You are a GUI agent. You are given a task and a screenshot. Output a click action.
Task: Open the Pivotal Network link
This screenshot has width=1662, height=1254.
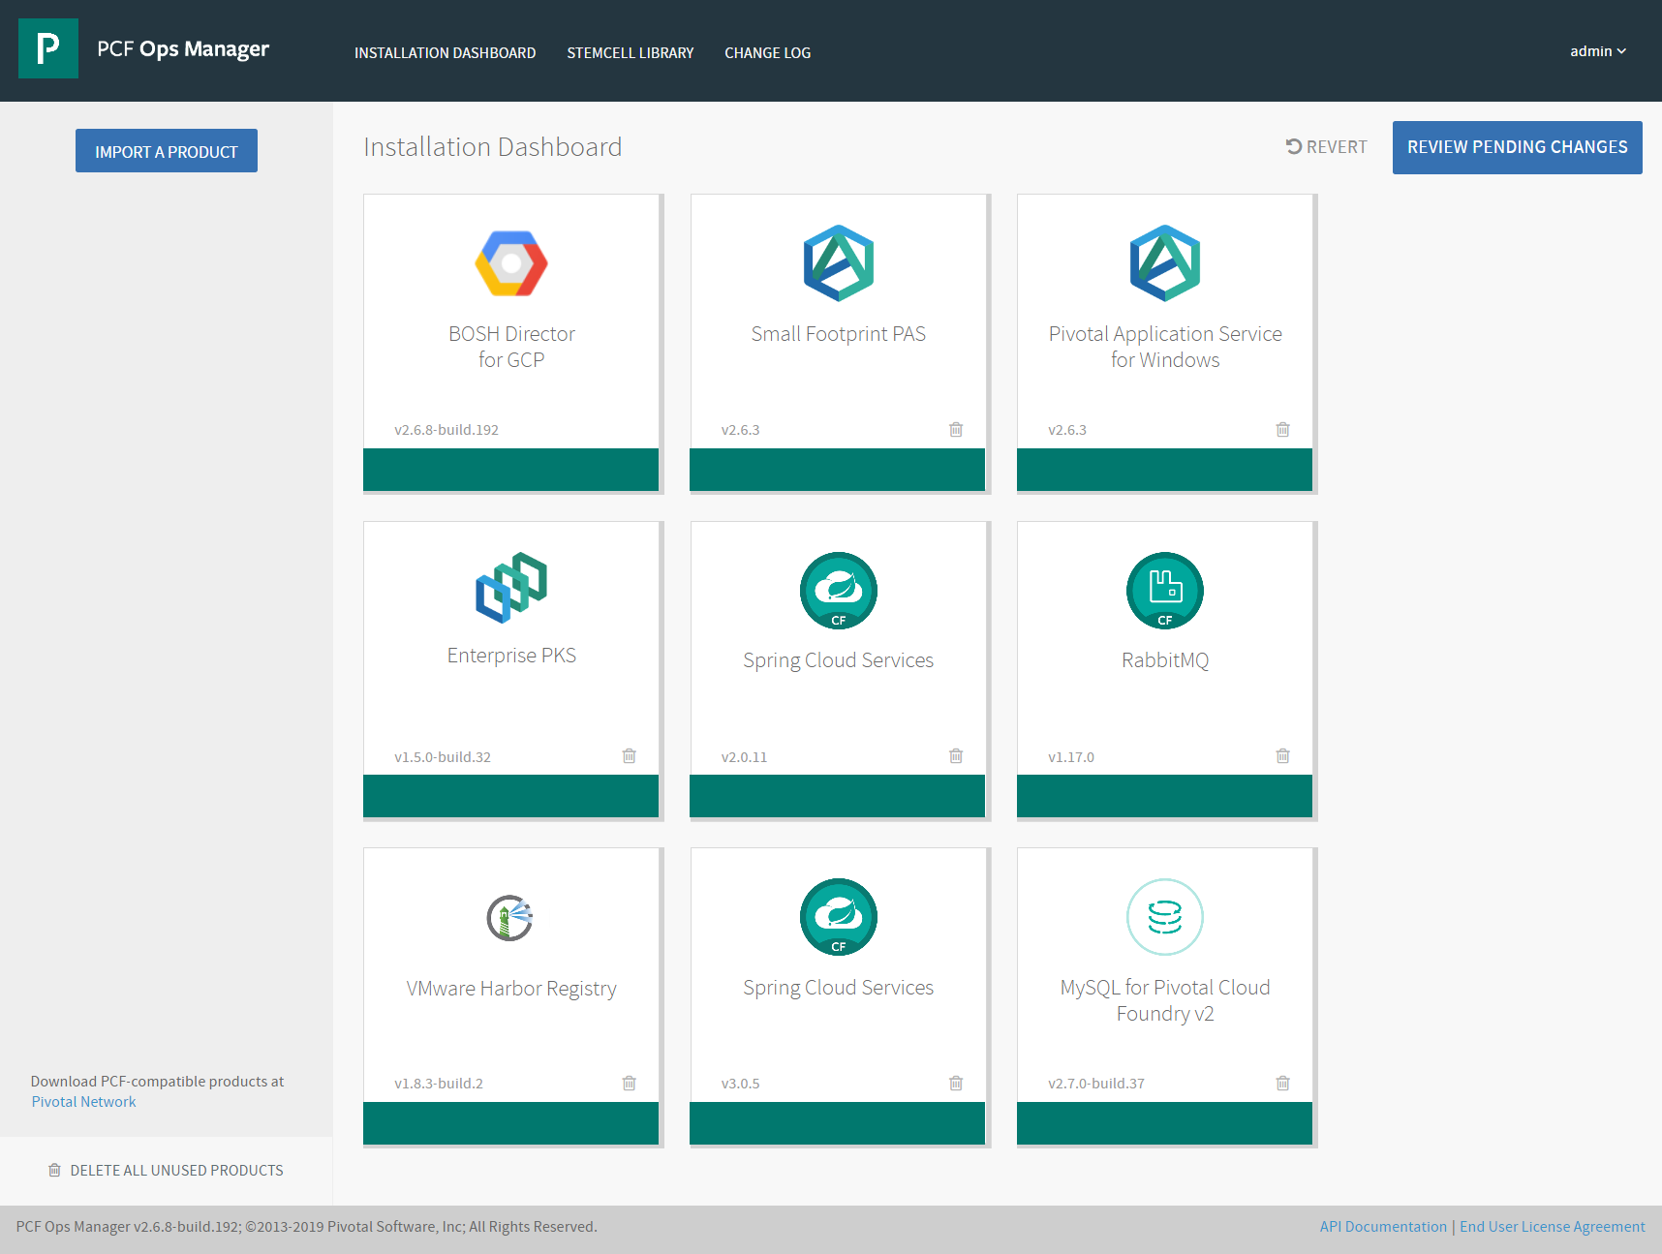coord(83,1102)
